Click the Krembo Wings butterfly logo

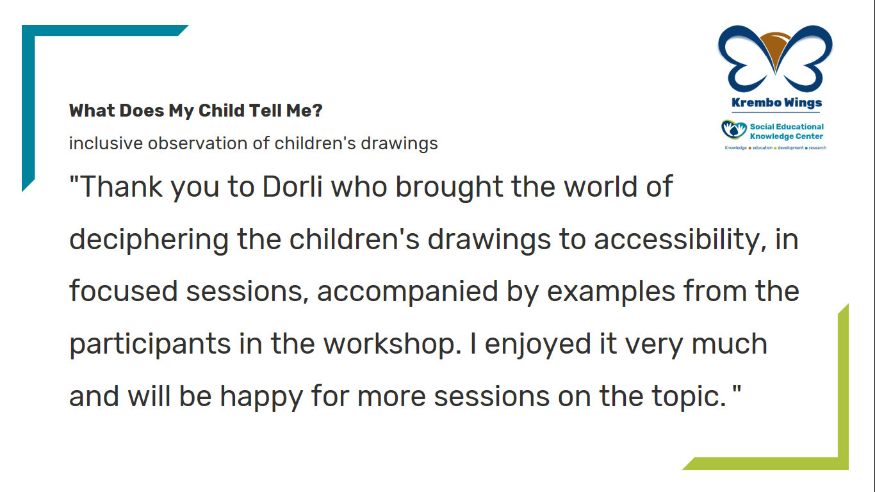point(775,59)
